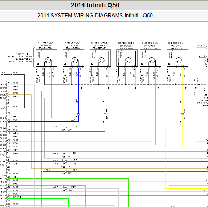Click pin 22 RED label on the connector

coord(16,154)
